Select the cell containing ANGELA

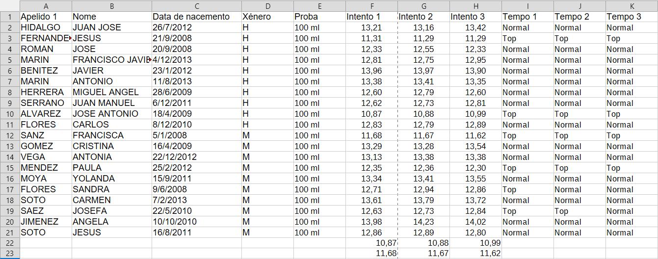click(112, 222)
